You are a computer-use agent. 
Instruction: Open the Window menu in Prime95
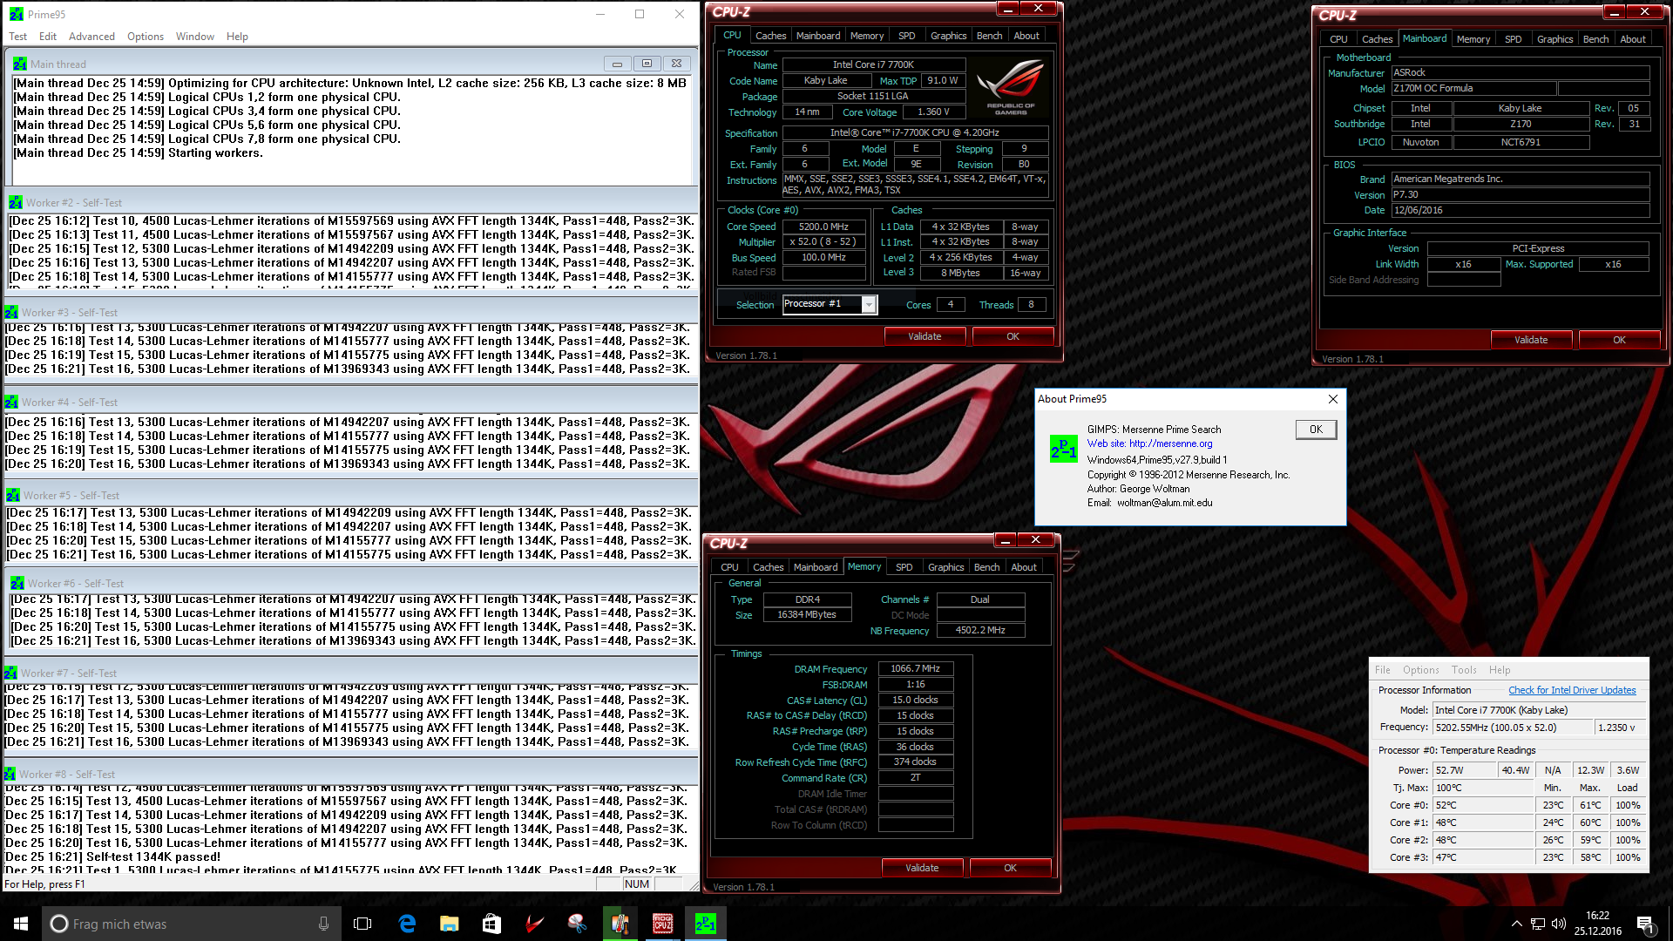[x=195, y=37]
